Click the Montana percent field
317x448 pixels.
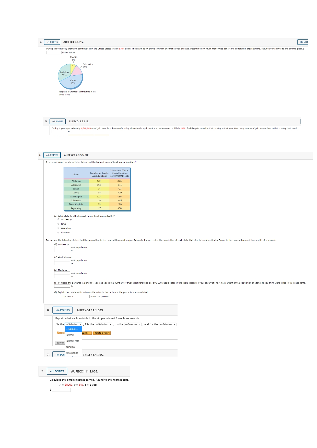(62, 276)
